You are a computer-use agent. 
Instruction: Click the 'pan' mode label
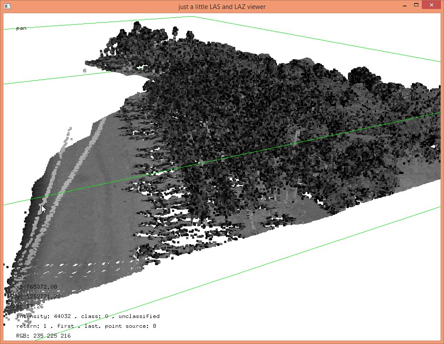pos(21,29)
